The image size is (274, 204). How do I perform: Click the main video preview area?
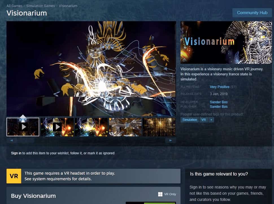pos(91,69)
